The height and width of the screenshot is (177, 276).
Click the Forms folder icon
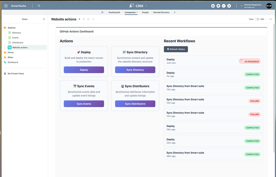click(5, 52)
